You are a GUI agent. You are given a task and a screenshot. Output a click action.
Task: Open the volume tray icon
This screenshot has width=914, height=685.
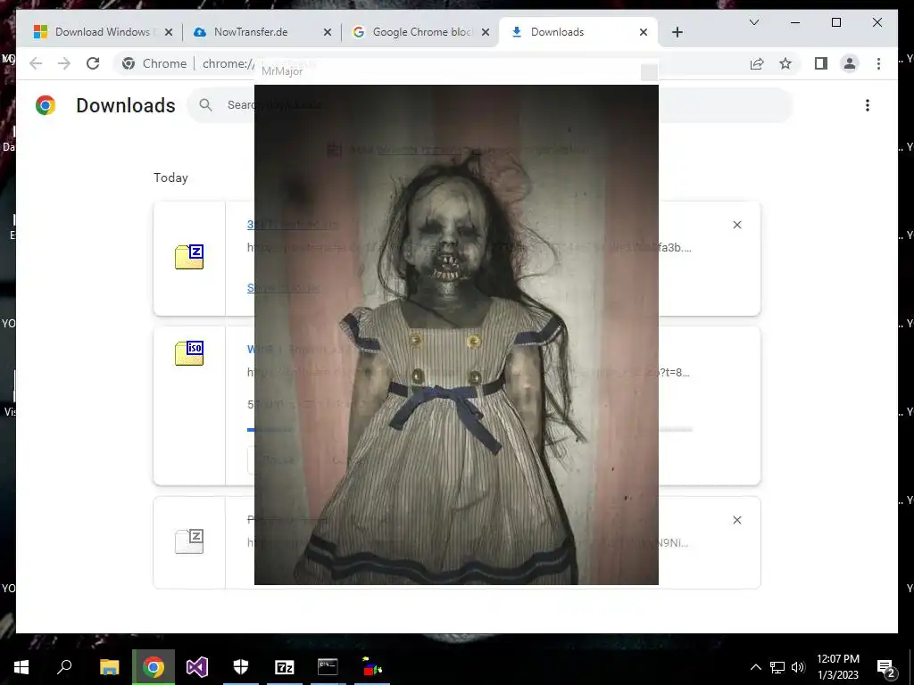tap(798, 667)
